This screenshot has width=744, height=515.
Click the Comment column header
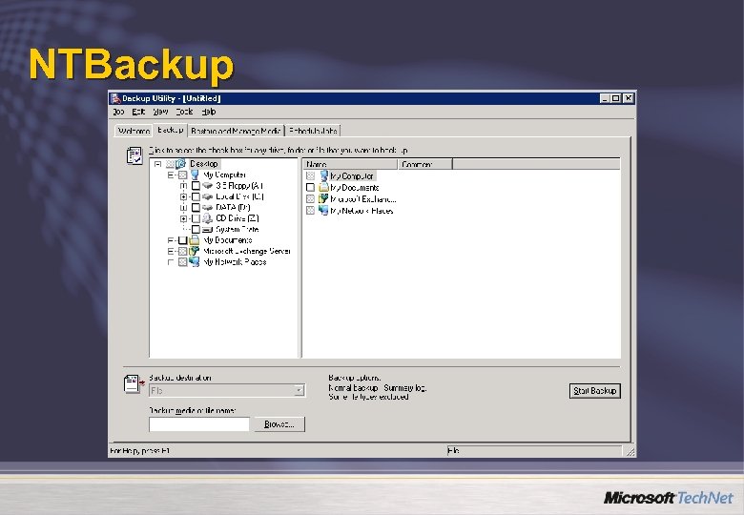425,165
